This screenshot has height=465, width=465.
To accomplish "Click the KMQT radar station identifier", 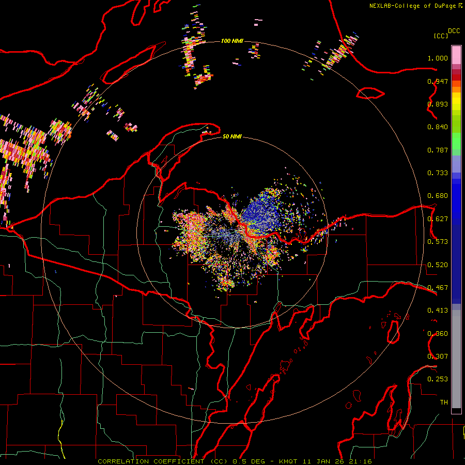I will (288, 461).
